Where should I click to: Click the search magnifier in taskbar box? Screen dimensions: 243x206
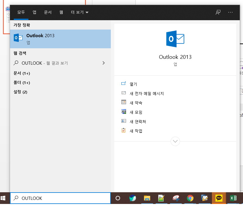click(x=16, y=198)
